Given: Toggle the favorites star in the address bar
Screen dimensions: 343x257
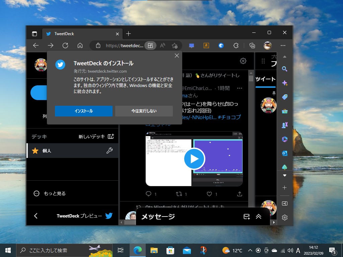Looking at the screenshot, I should coord(175,45).
